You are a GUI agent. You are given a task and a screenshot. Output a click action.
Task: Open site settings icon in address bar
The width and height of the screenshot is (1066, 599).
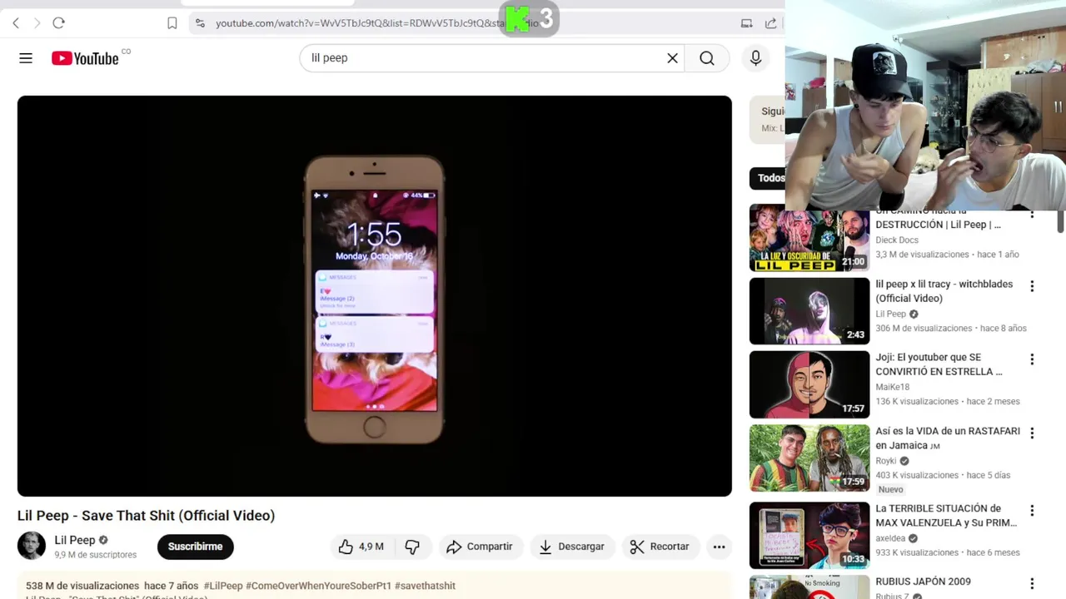point(200,23)
